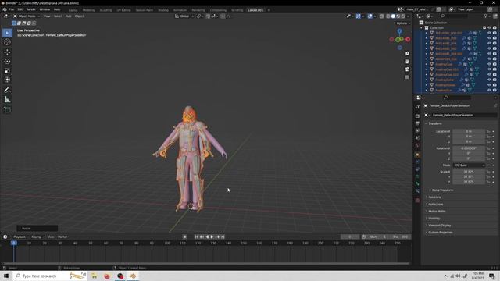Click the zoom magnifier icon in viewport
This screenshot has height=281, width=500.
coord(407,54)
